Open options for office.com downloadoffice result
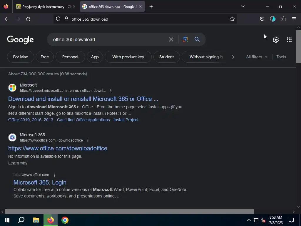Image resolution: width=301 pixels, height=226 pixels. point(88,140)
